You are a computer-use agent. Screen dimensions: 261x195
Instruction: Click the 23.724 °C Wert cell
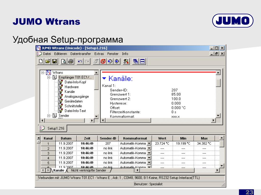click(162, 143)
